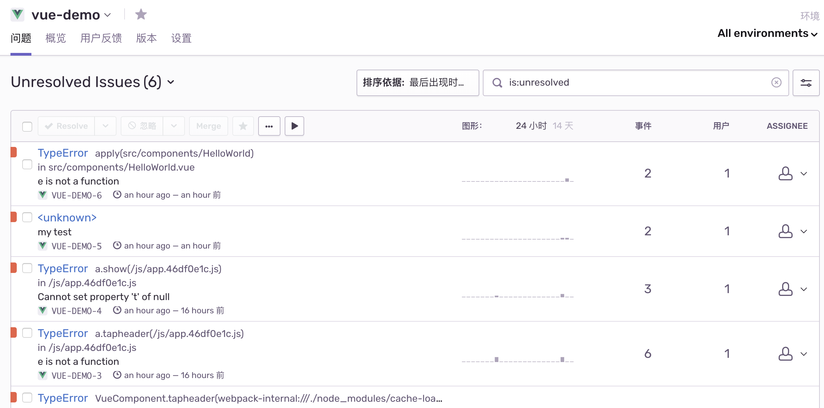The height and width of the screenshot is (408, 824).
Task: Open the All environments dropdown
Action: (767, 33)
